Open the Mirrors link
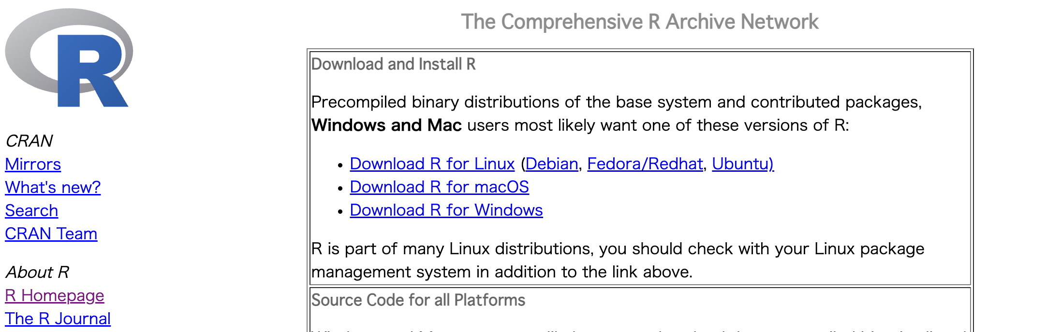The image size is (1061, 332). [x=33, y=164]
